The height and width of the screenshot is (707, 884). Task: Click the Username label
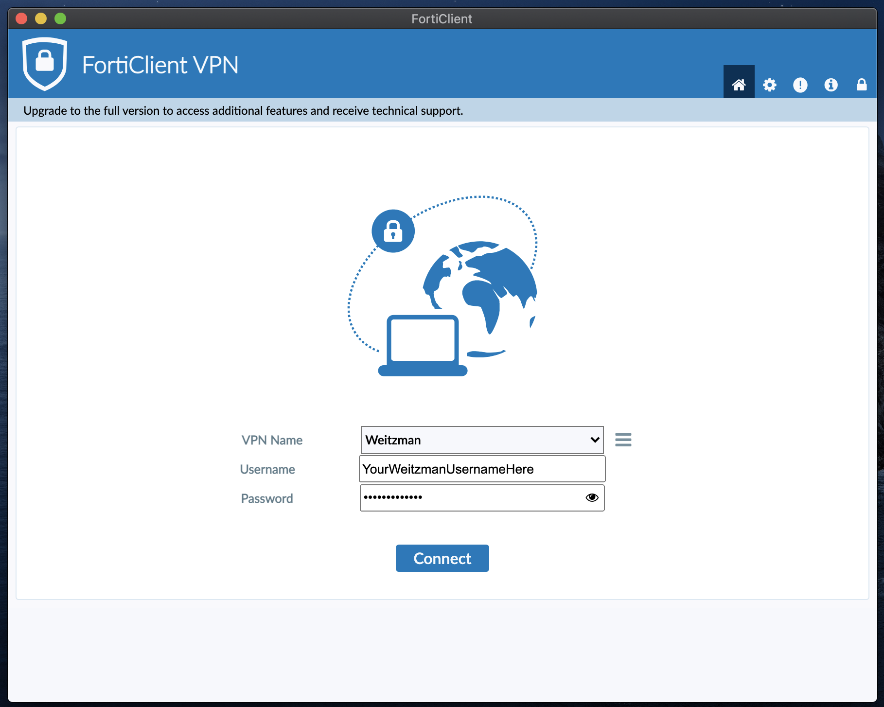(x=267, y=469)
